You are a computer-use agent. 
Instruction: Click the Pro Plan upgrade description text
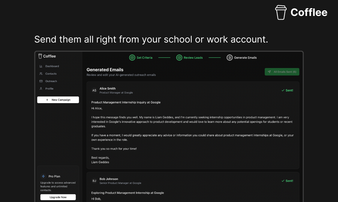coord(58,186)
